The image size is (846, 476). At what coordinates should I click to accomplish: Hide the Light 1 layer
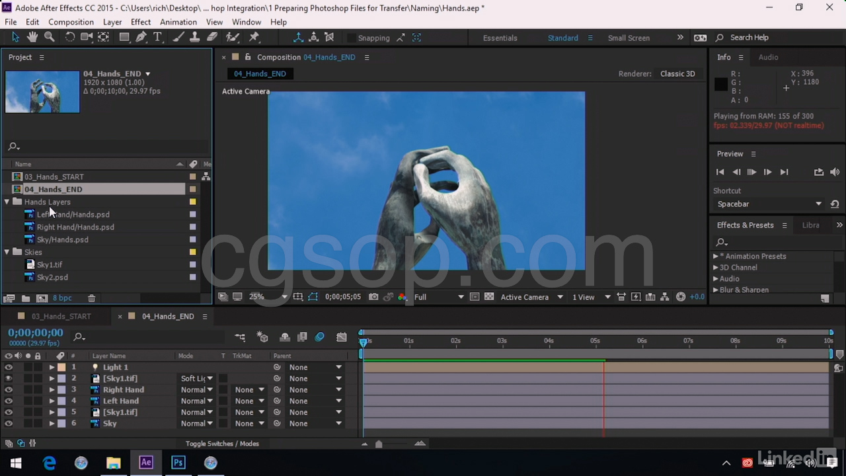coord(9,367)
